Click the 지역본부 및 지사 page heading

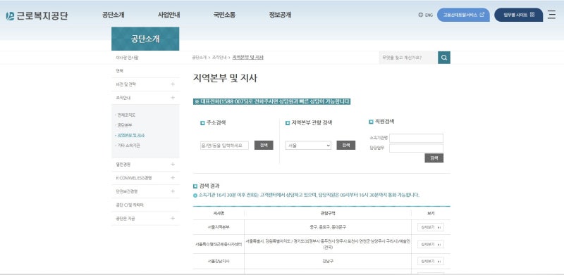click(x=225, y=78)
